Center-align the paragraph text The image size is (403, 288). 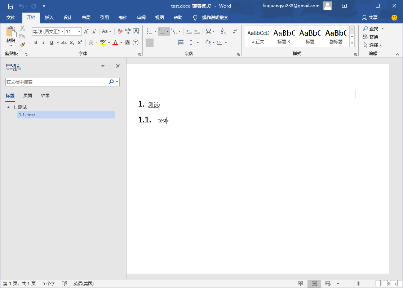158,42
